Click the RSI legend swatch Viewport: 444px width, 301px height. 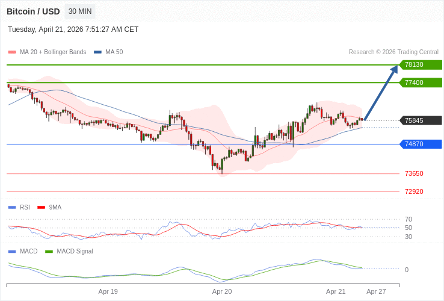(x=12, y=208)
